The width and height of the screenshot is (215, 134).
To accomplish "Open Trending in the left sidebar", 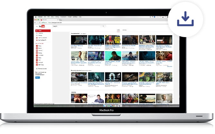I will pyautogui.click(x=40, y=33).
